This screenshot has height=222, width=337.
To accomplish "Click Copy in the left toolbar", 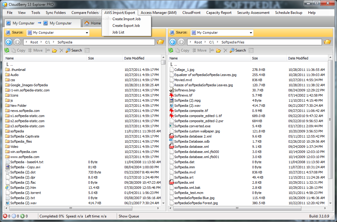I will coord(18,50).
